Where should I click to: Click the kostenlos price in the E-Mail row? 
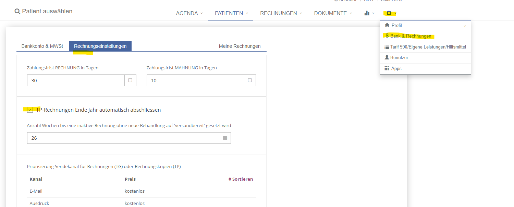coord(135,191)
